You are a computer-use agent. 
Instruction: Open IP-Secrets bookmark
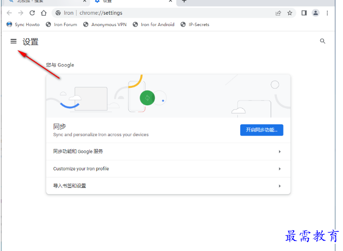click(195, 25)
